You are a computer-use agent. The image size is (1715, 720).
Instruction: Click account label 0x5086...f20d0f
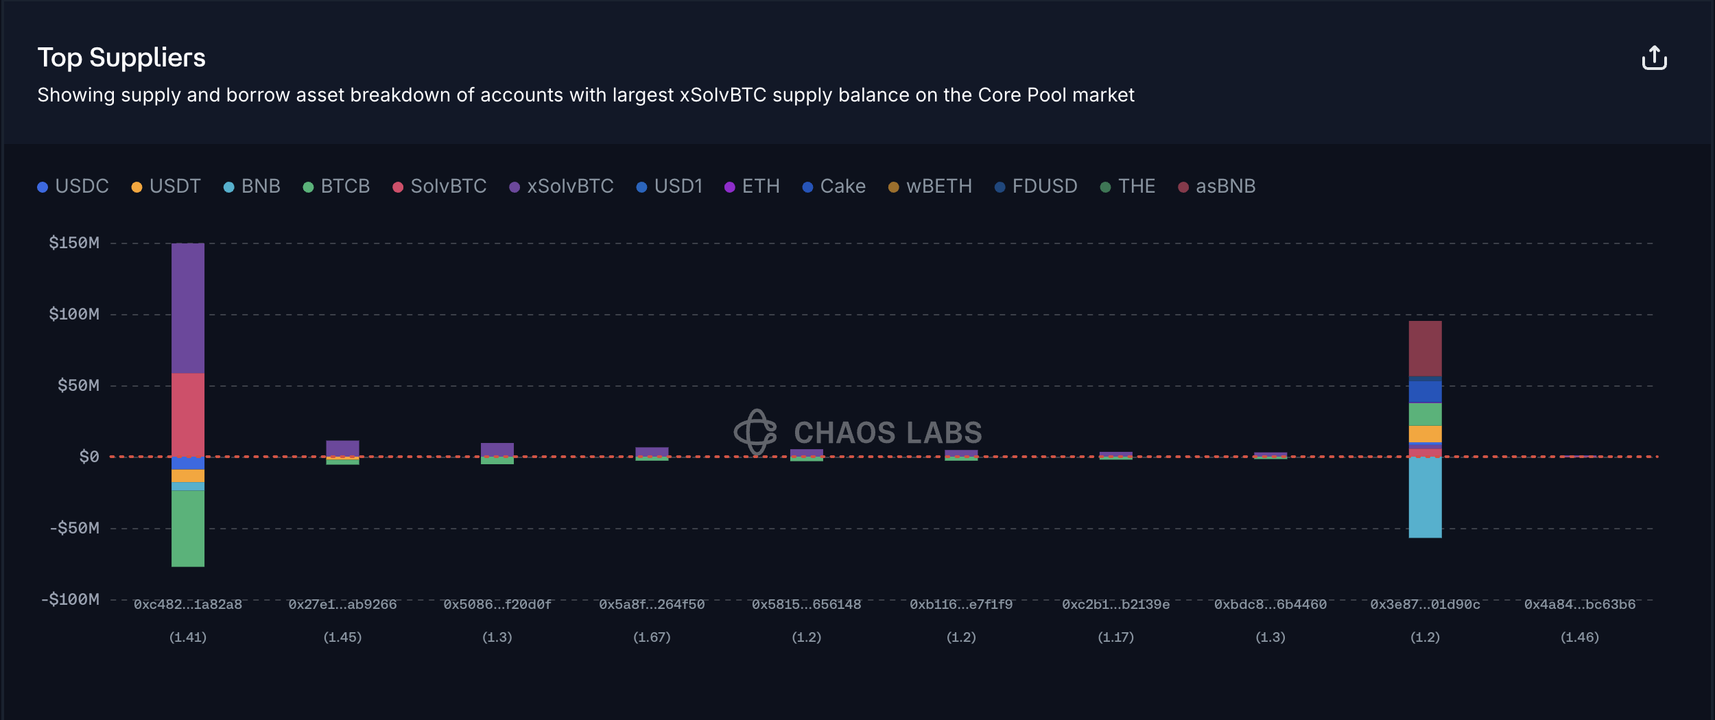(497, 604)
